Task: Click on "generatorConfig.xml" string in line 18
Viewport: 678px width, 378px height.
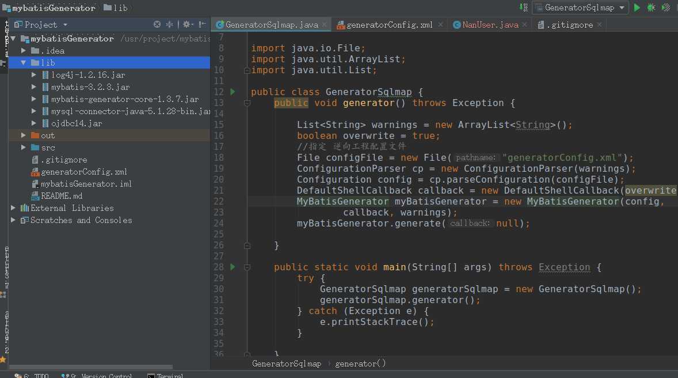Action: coord(562,158)
